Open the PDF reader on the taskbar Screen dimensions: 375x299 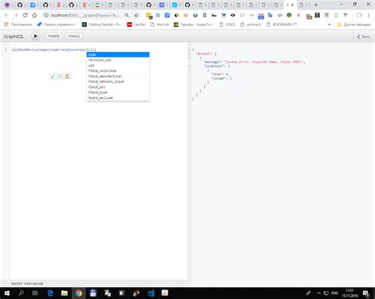pos(165,293)
